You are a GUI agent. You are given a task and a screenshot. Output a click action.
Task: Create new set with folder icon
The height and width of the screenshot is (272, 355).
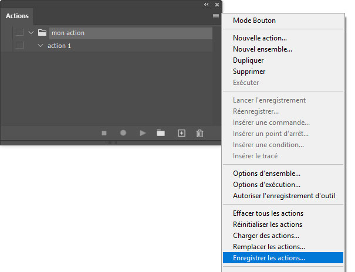tap(161, 133)
